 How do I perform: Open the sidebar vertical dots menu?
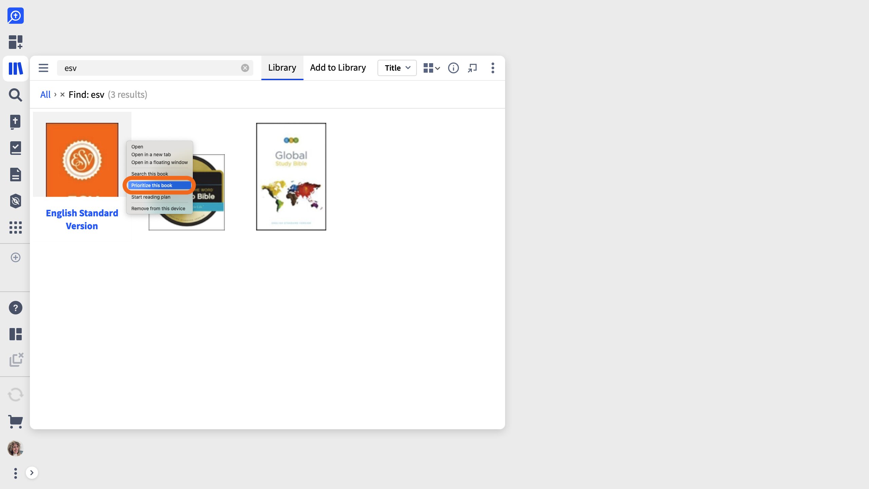tap(16, 473)
